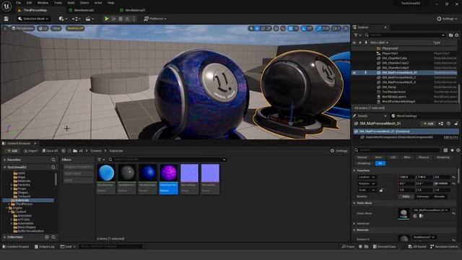Click the lock icon in the Details panel
The width and height of the screenshot is (462, 260).
click(456, 123)
